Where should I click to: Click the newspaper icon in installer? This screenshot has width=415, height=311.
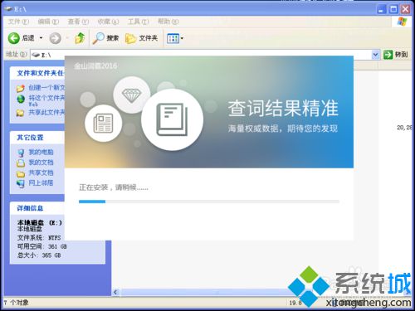coord(103,124)
